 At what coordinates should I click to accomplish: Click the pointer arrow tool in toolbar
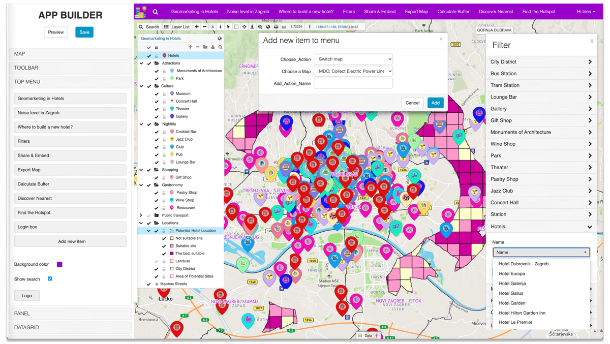pos(228,27)
